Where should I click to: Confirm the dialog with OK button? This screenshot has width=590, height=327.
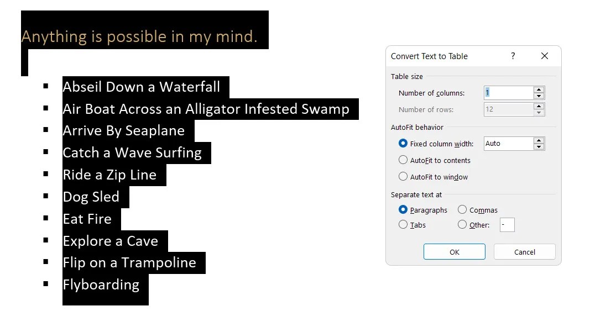pyautogui.click(x=454, y=252)
